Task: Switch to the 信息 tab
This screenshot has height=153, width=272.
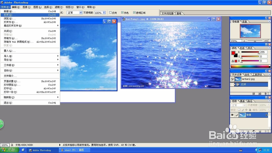Action: pos(245,22)
